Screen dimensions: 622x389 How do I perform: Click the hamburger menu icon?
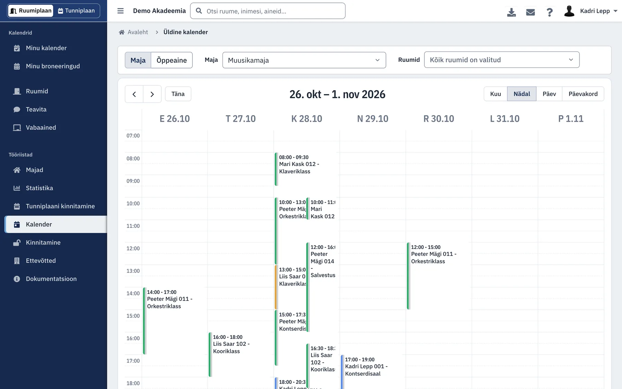coord(120,11)
